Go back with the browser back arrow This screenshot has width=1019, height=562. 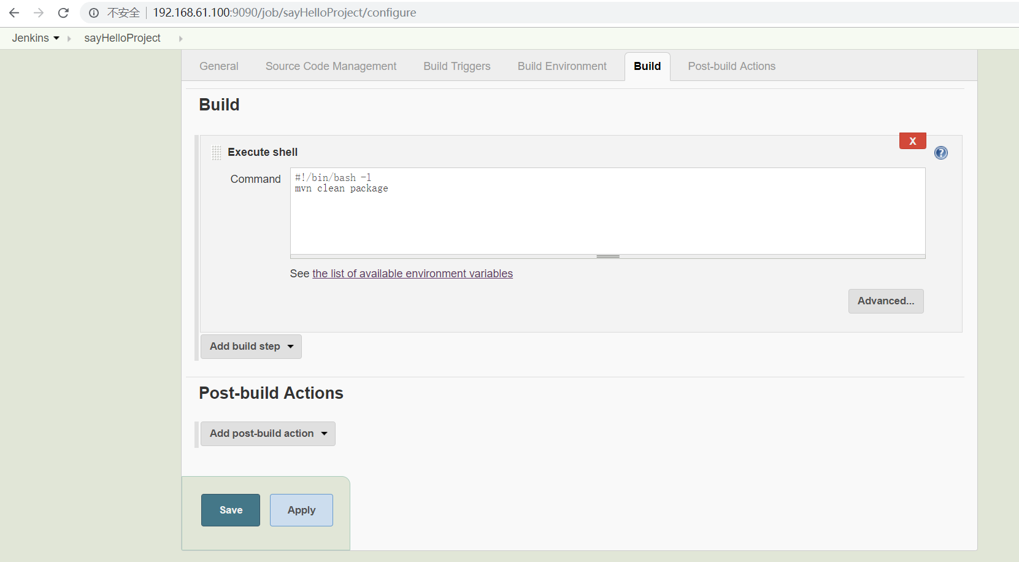[x=14, y=13]
